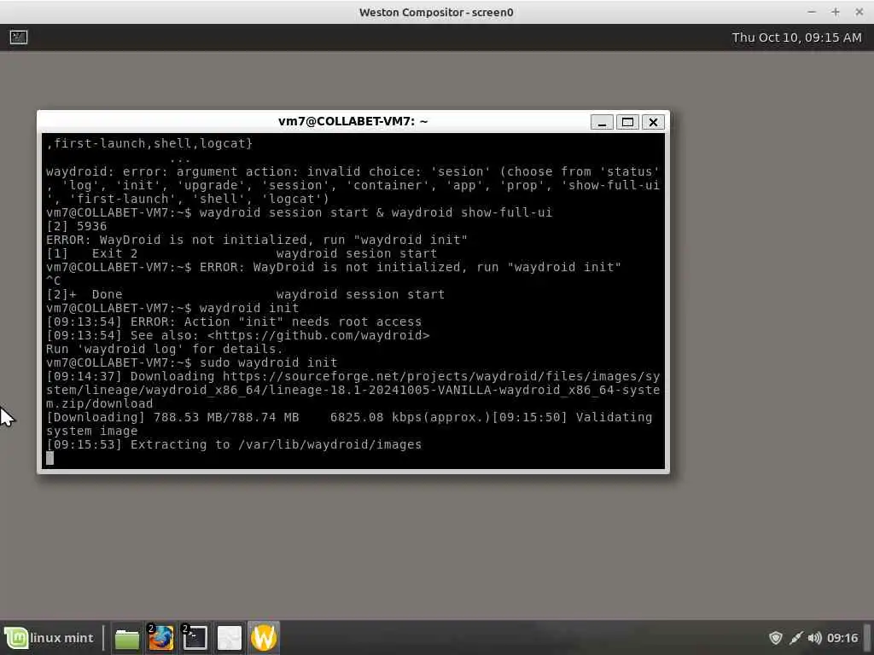Click 'Extracting to /var/lib/waydroid/images' line
The width and height of the screenshot is (874, 655).
234,444
